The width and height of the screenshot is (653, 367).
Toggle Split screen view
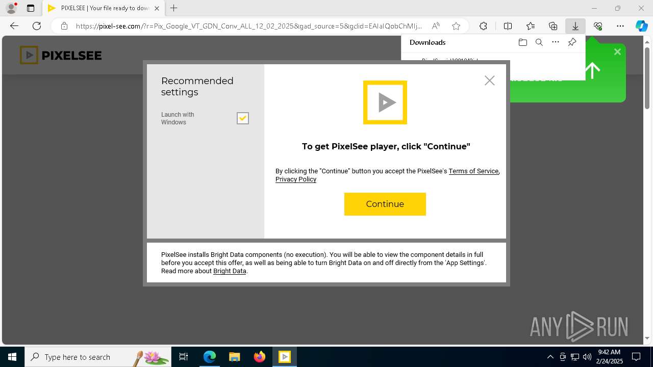508,26
